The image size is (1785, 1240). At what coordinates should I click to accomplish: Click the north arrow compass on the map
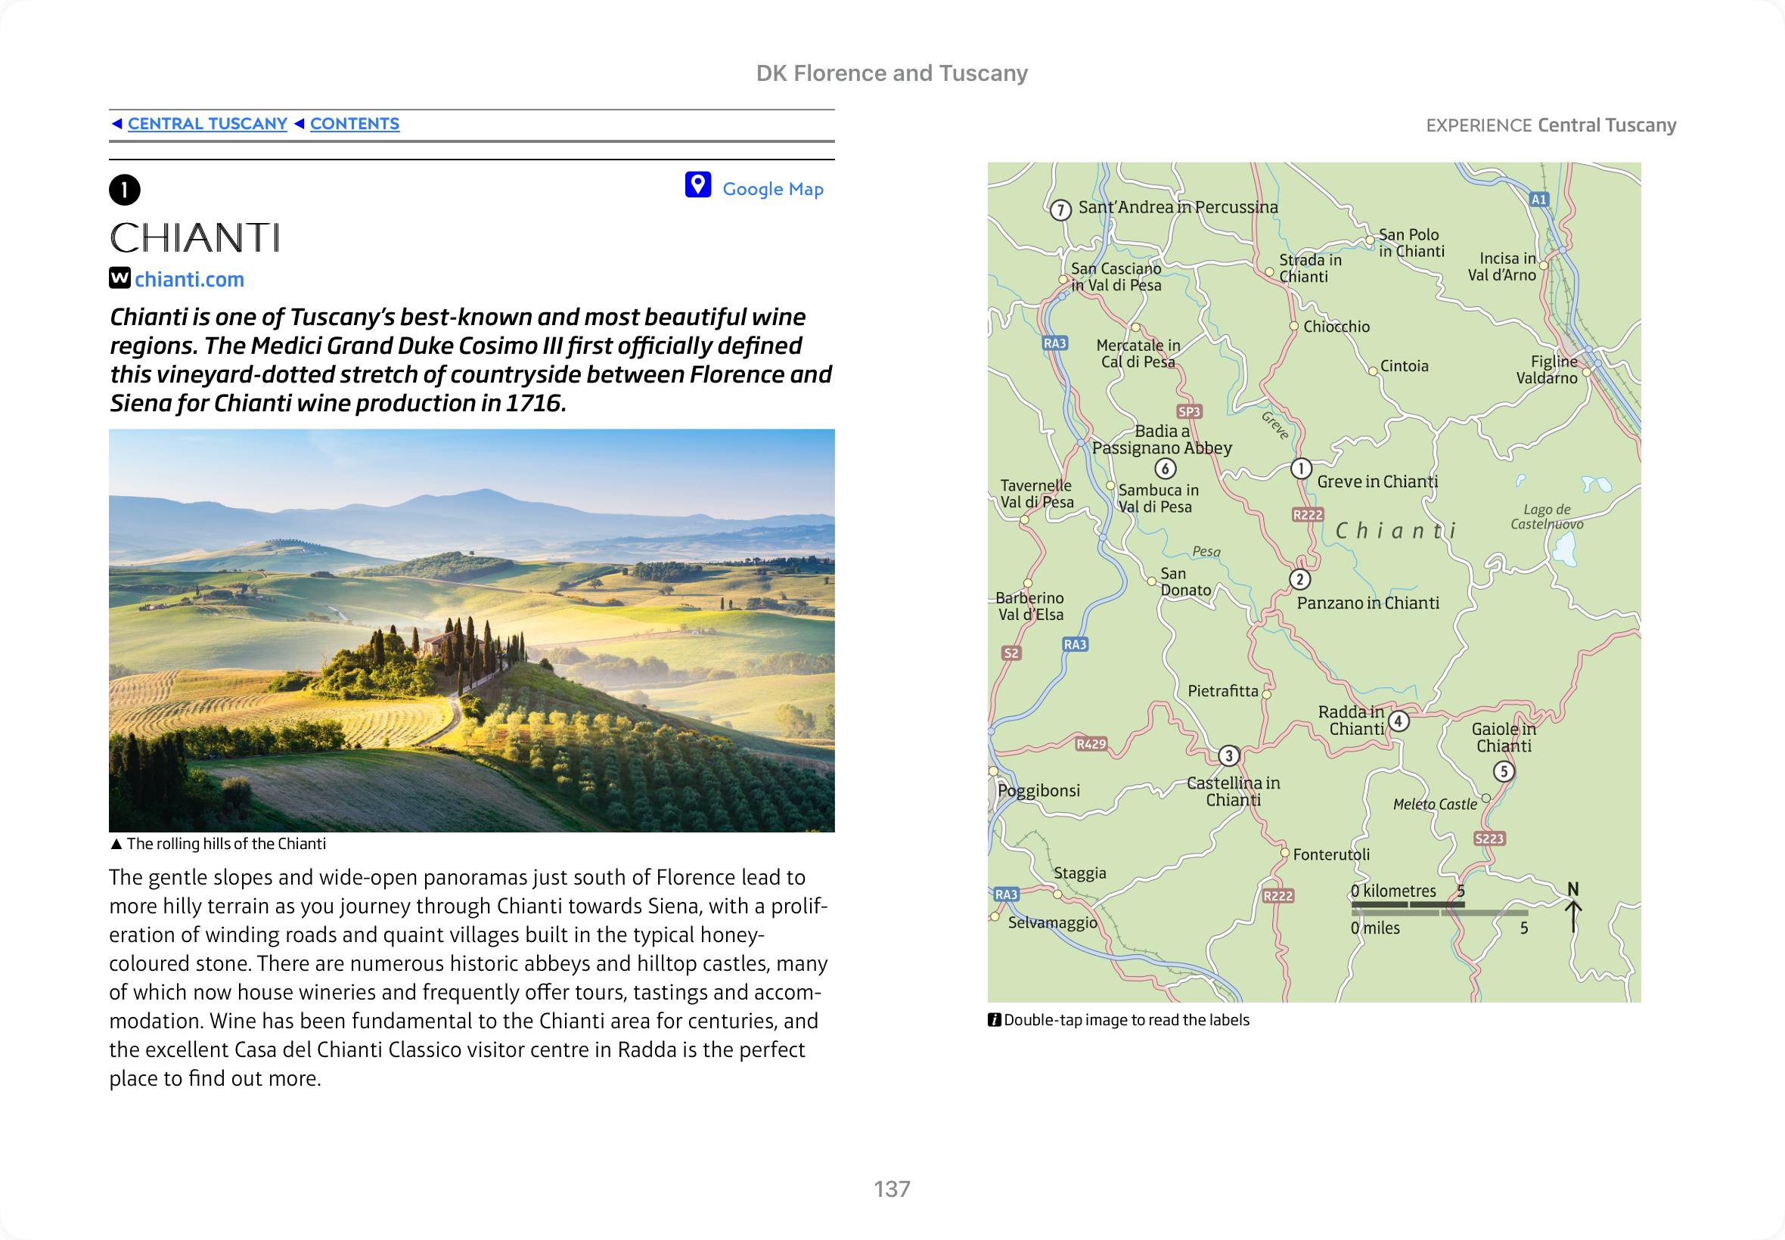pos(1573,909)
